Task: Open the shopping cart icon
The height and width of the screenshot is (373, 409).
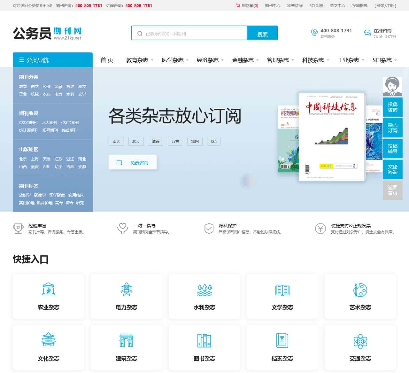Action: 237,5
